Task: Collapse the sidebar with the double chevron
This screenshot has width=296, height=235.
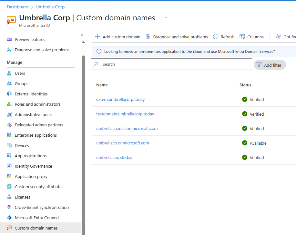Action: [x=82, y=34]
